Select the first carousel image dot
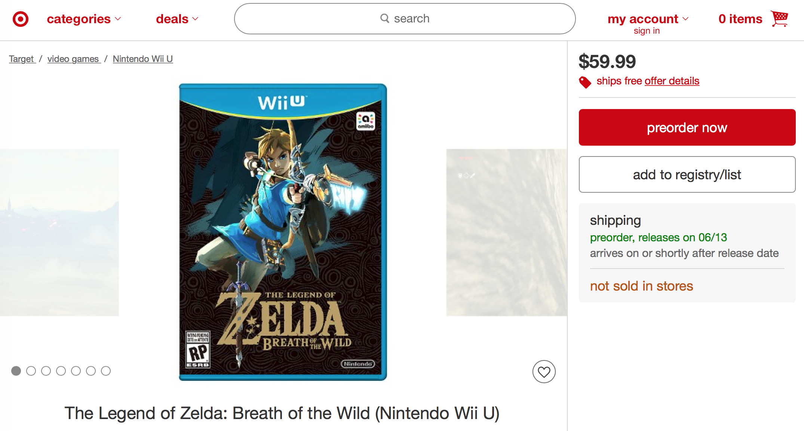 (x=16, y=371)
